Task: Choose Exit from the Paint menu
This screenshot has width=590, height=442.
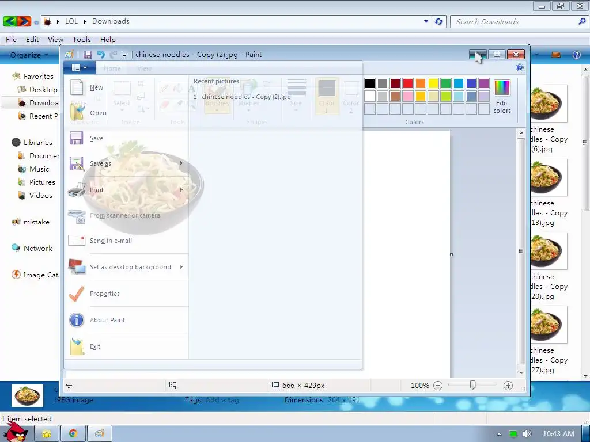Action: [126, 346]
